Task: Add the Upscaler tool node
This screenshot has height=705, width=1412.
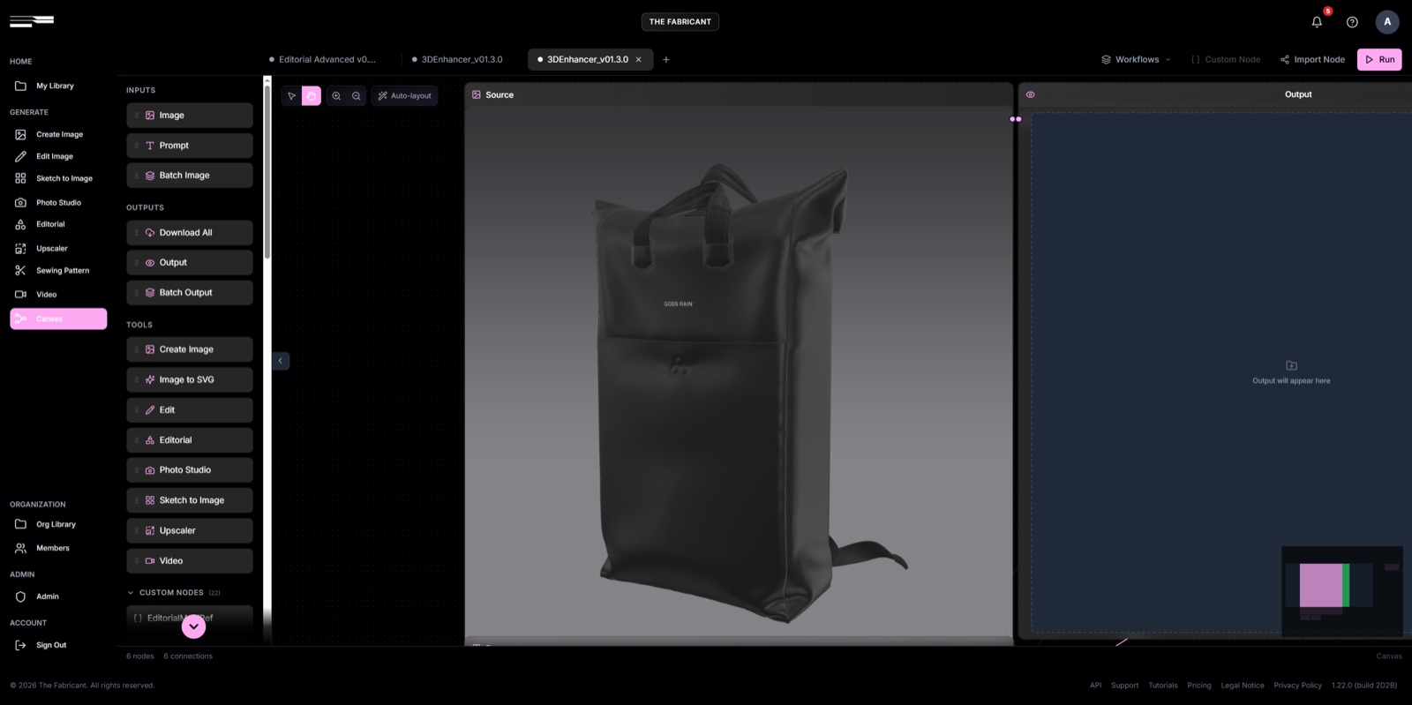Action: click(x=190, y=531)
